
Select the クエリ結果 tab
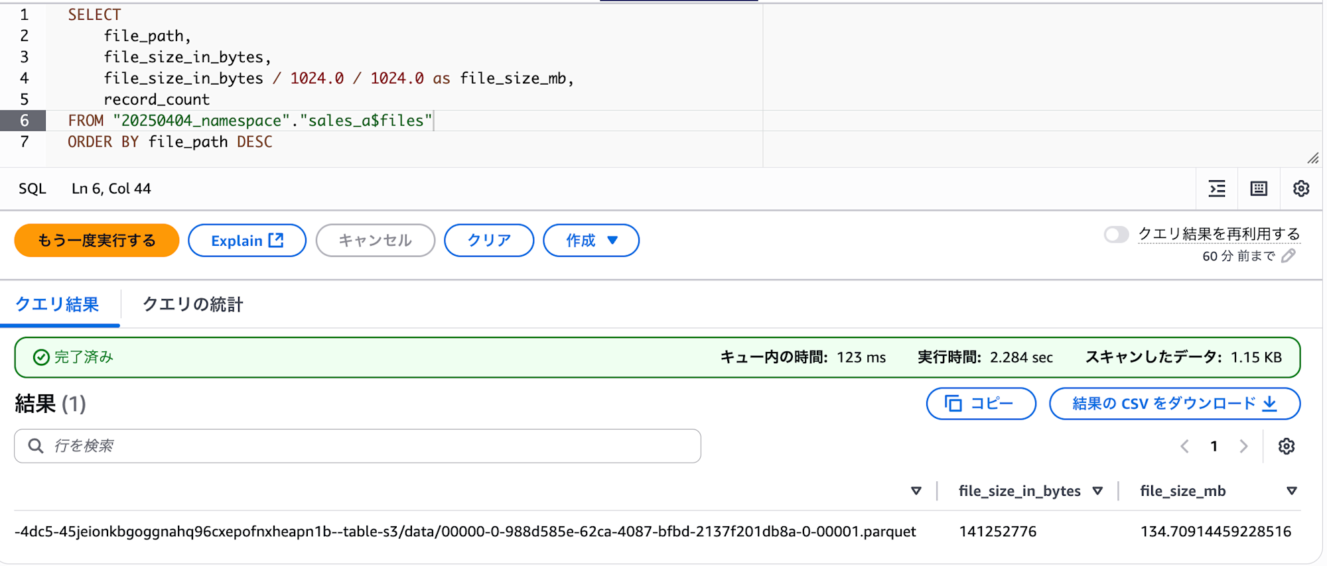coord(57,305)
